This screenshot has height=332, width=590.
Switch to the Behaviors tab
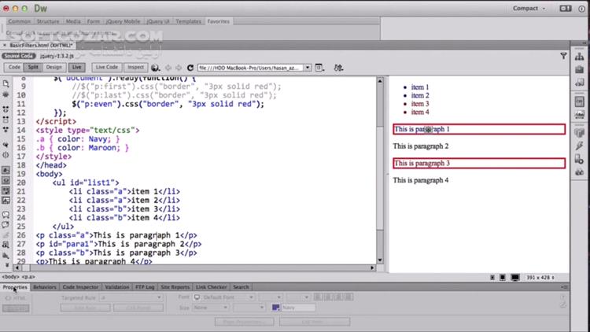[x=44, y=287]
